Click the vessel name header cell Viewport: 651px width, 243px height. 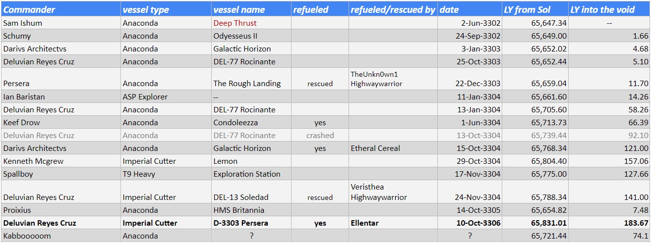click(251, 9)
